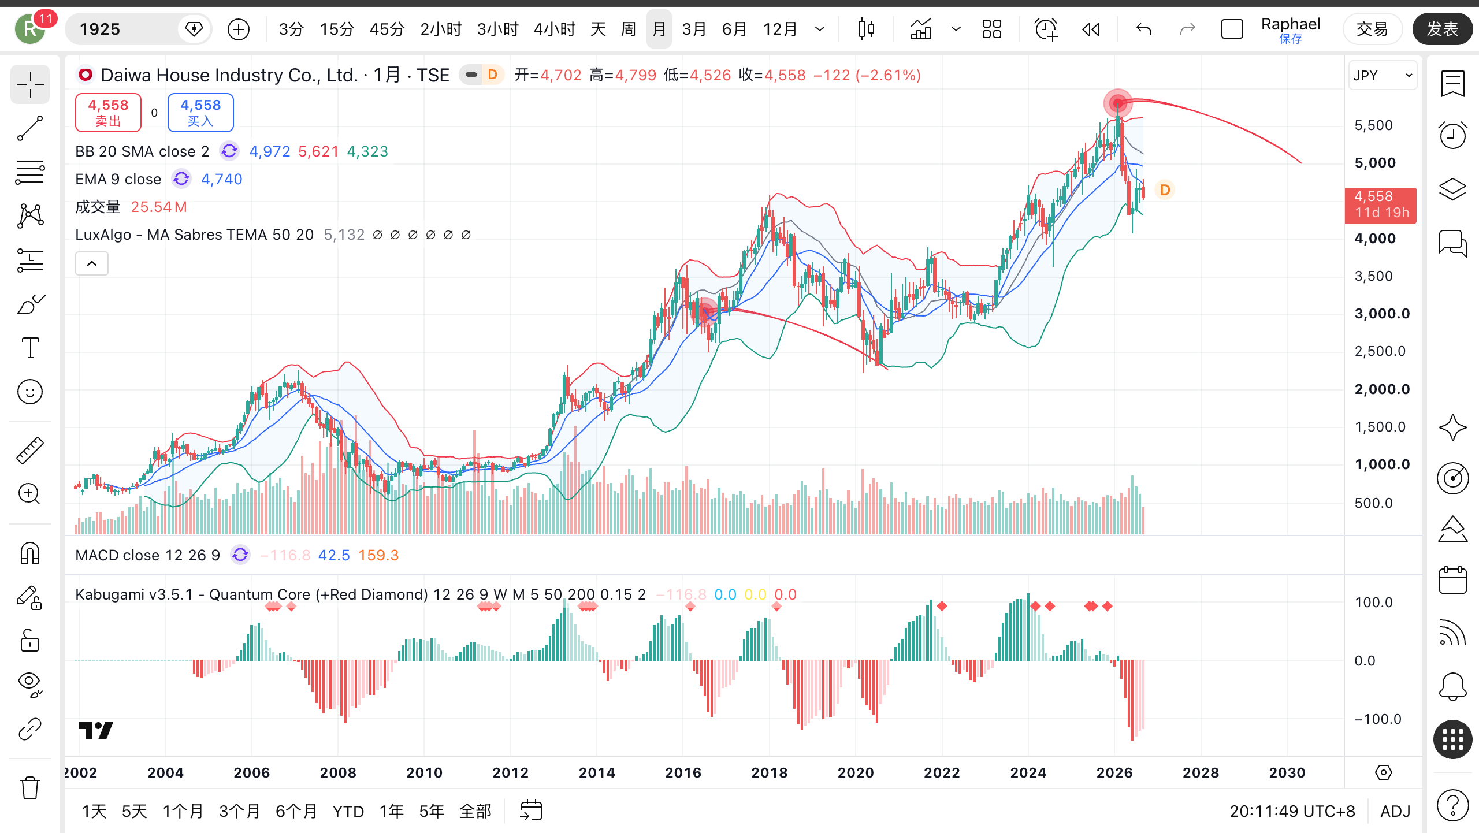
Task: Select the 4 hour timeframe
Action: tap(555, 29)
